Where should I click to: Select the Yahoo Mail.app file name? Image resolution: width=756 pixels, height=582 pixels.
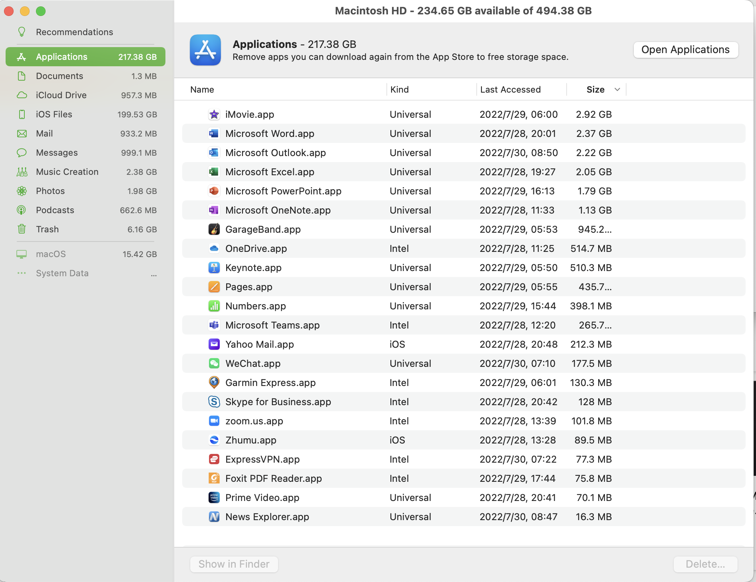[x=260, y=344]
